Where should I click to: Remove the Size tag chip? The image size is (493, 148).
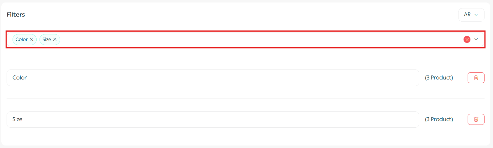55,39
